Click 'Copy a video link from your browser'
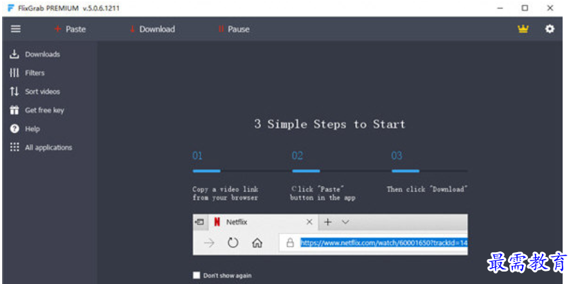 click(226, 193)
